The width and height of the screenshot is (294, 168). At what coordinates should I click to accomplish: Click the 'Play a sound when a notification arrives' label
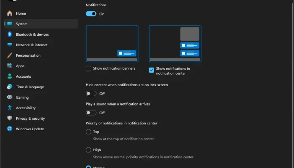(118, 104)
